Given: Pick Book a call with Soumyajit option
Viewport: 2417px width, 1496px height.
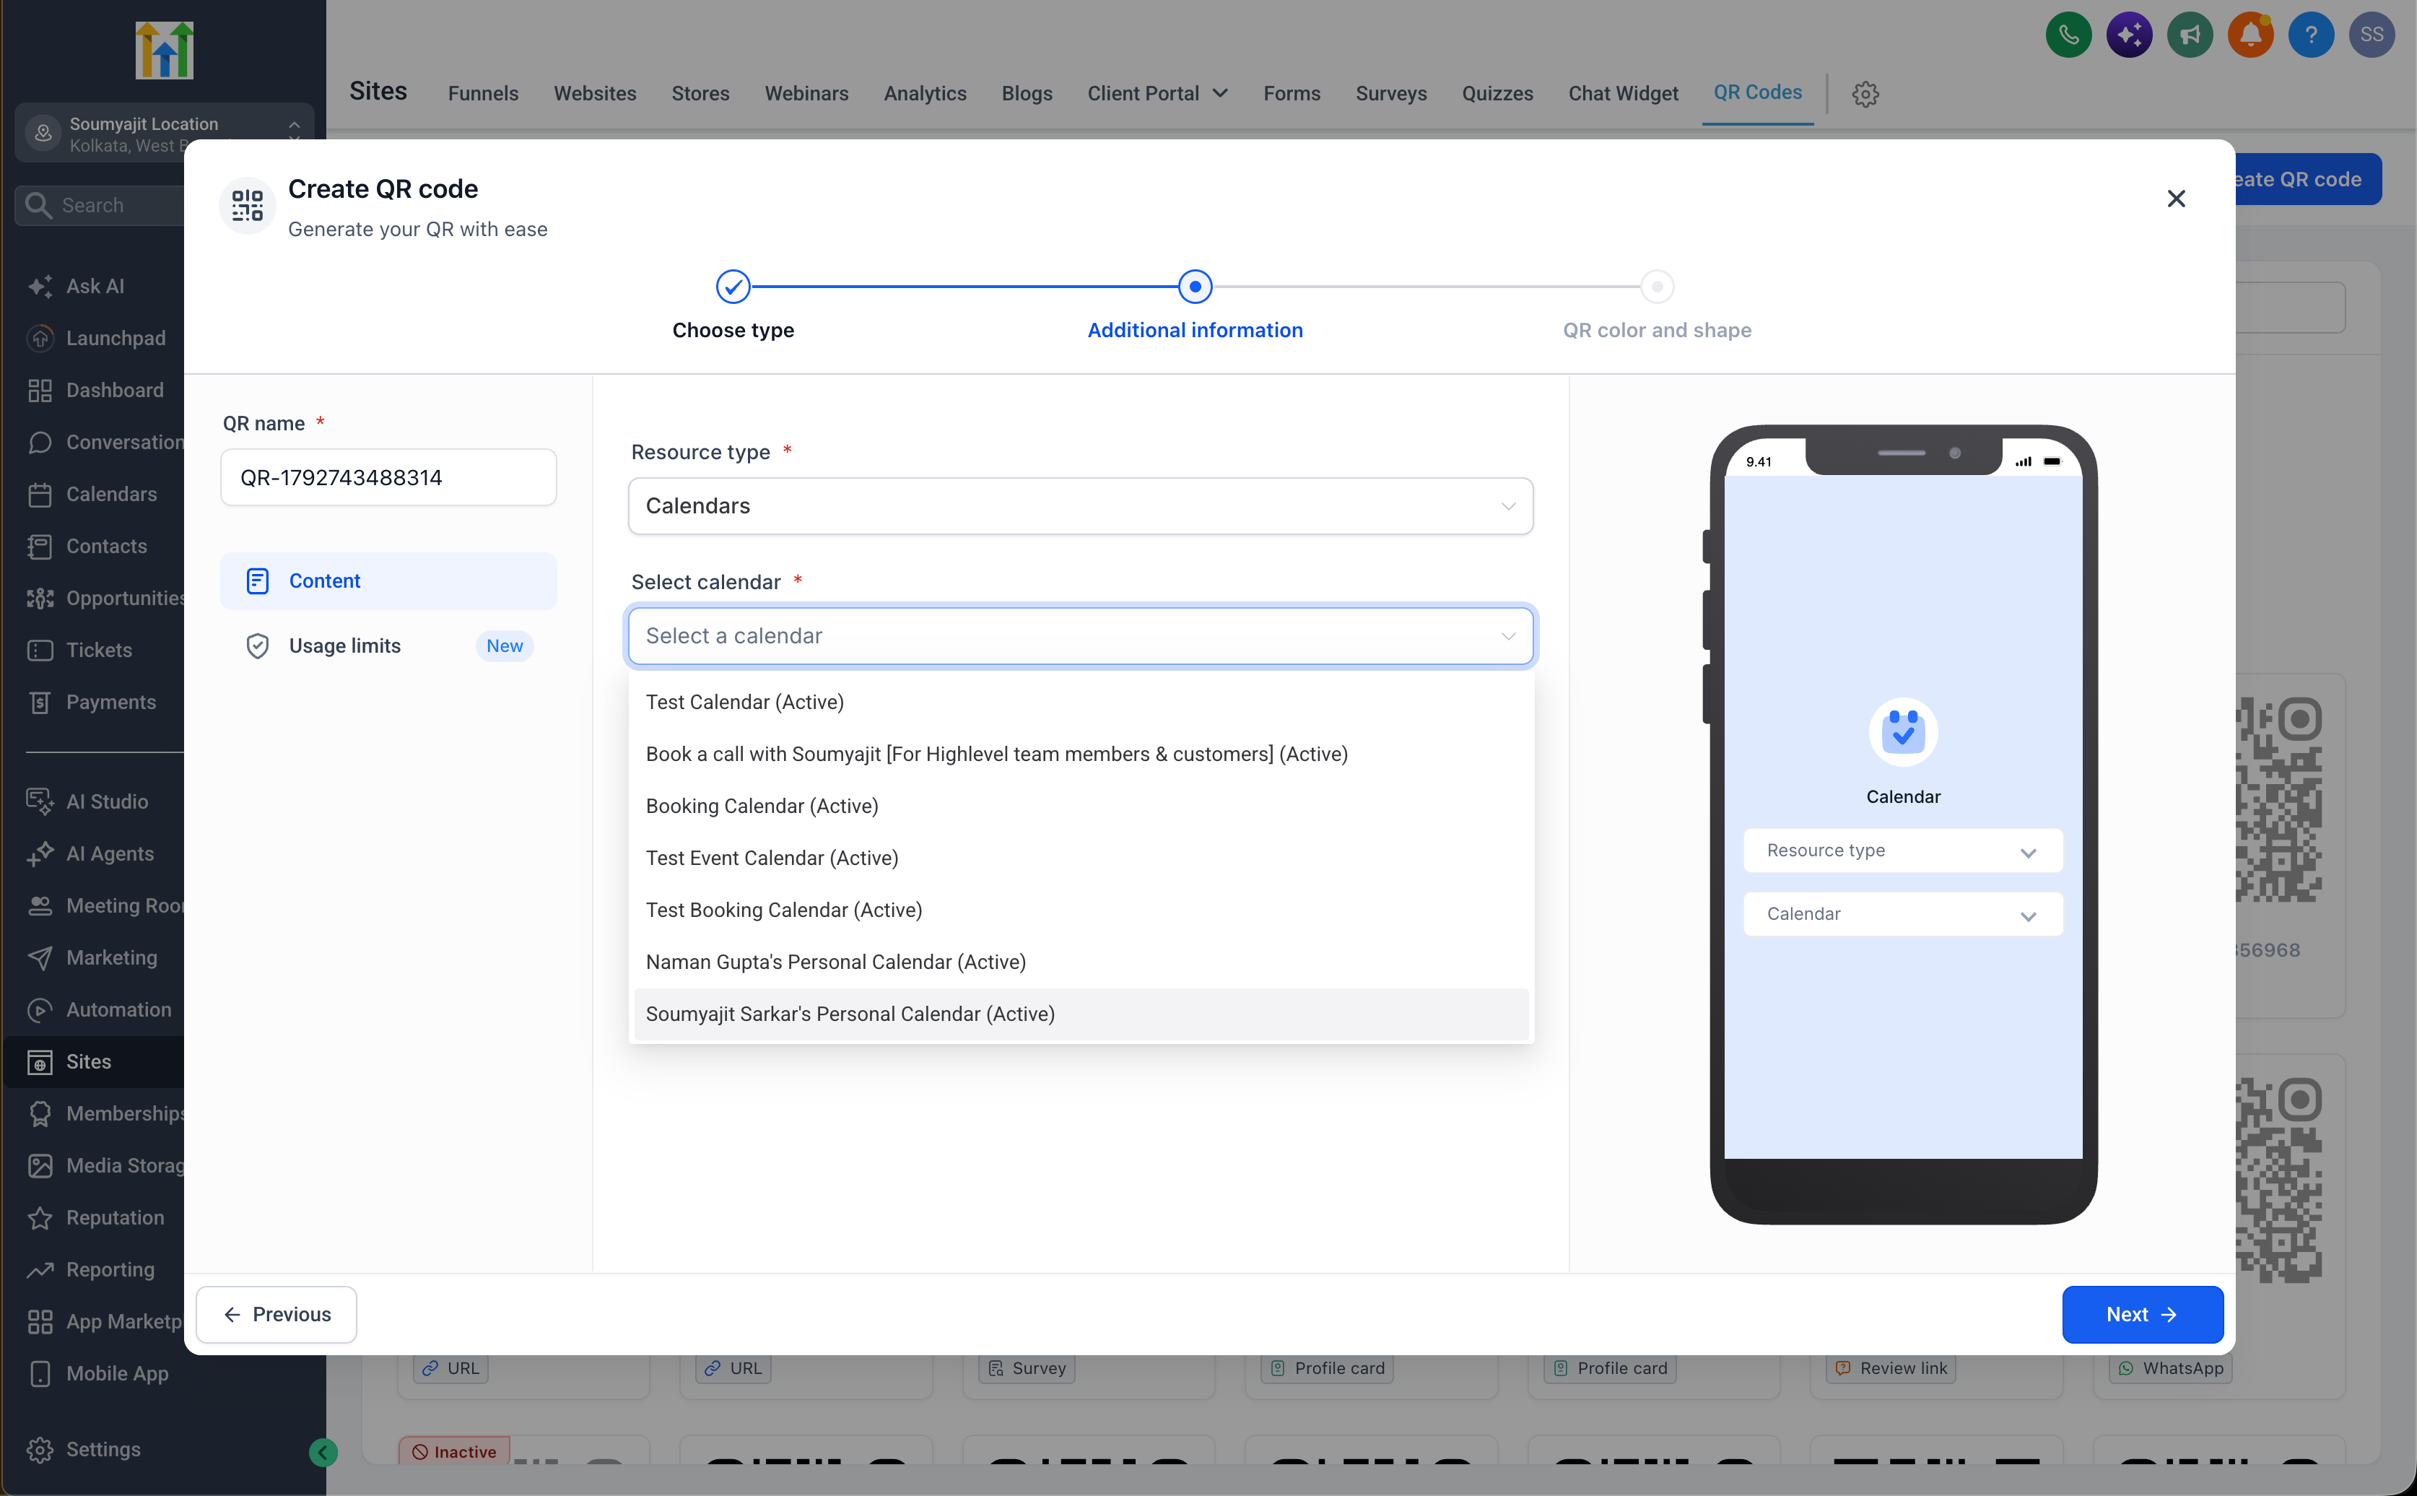Looking at the screenshot, I should (1081, 754).
